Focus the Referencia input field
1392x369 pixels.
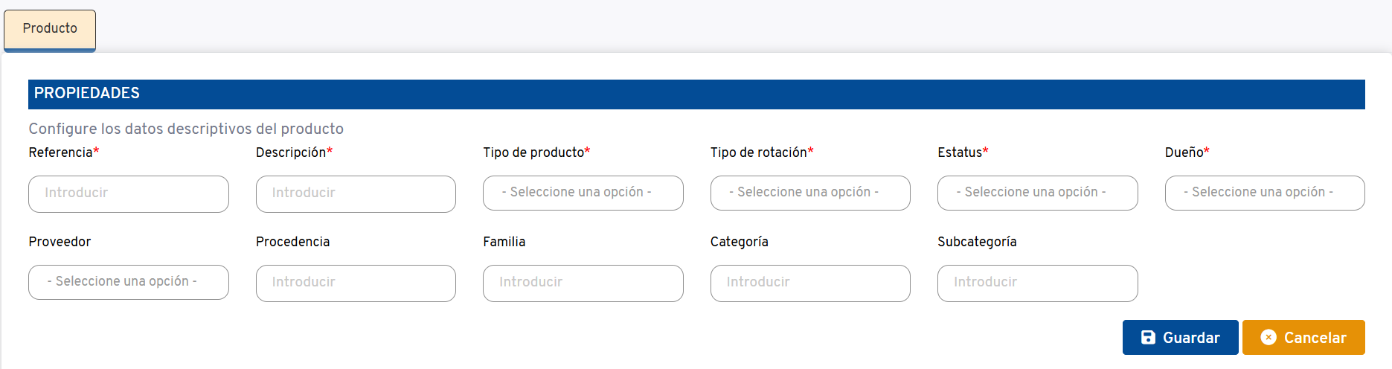pos(128,193)
